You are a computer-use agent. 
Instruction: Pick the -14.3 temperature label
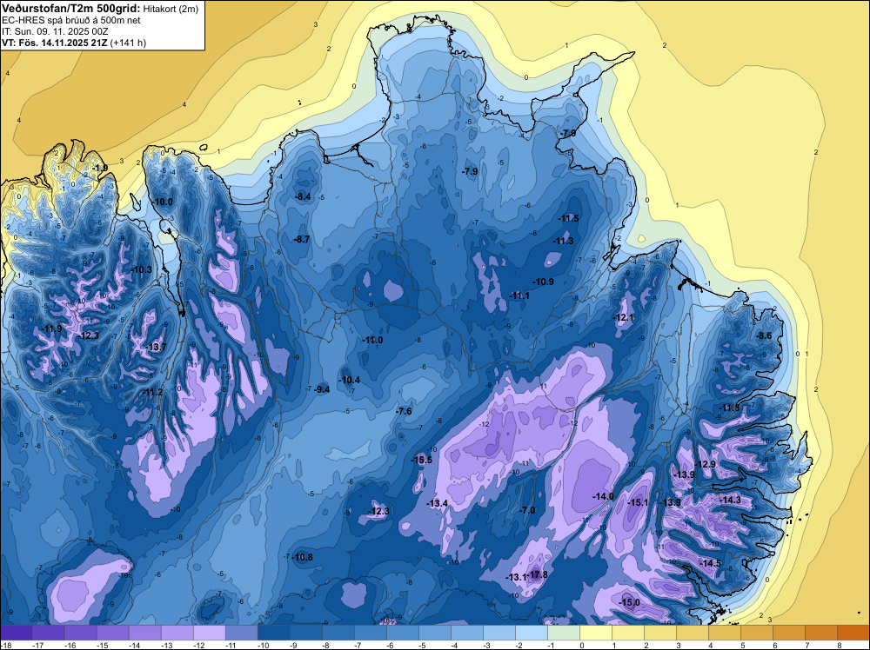pos(730,500)
